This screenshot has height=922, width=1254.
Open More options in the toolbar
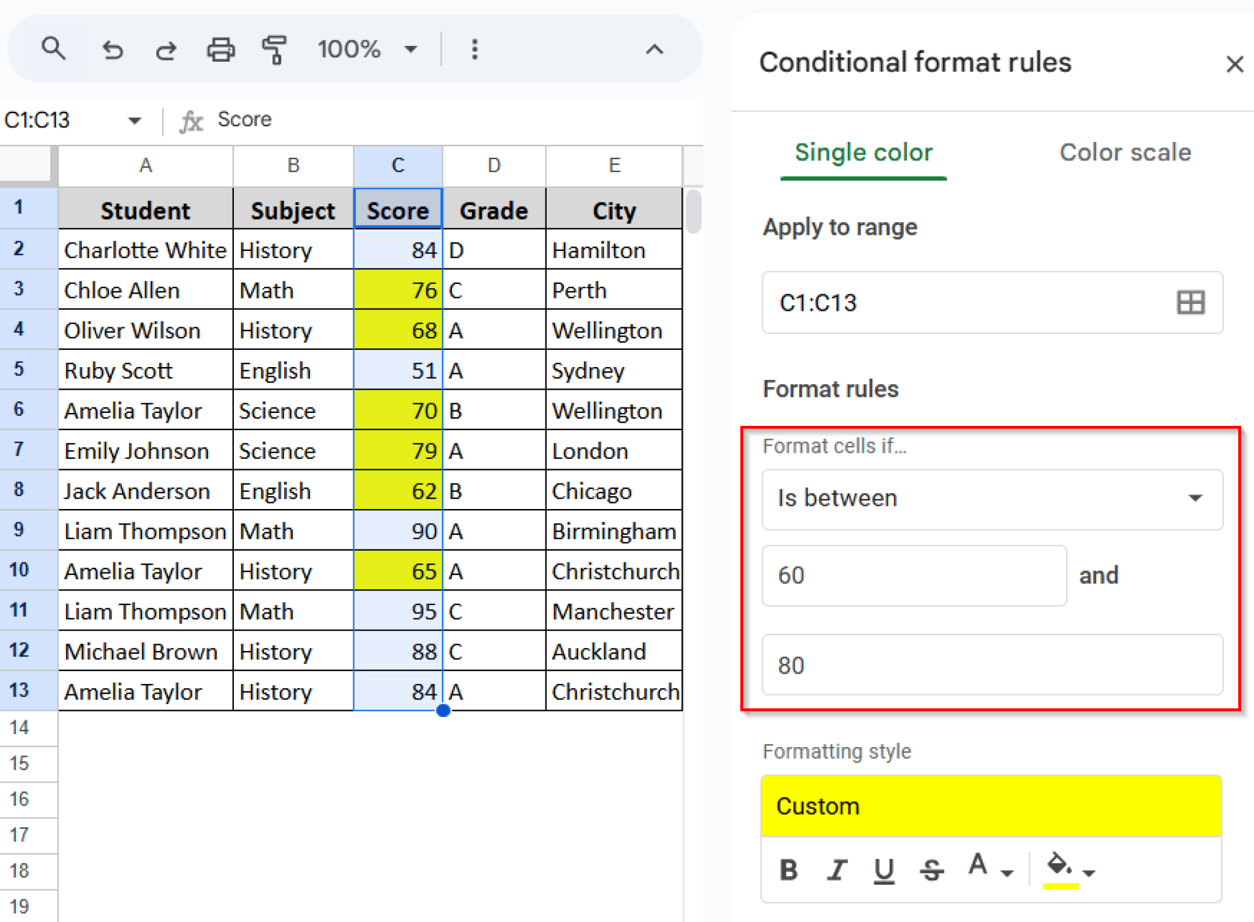tap(475, 49)
